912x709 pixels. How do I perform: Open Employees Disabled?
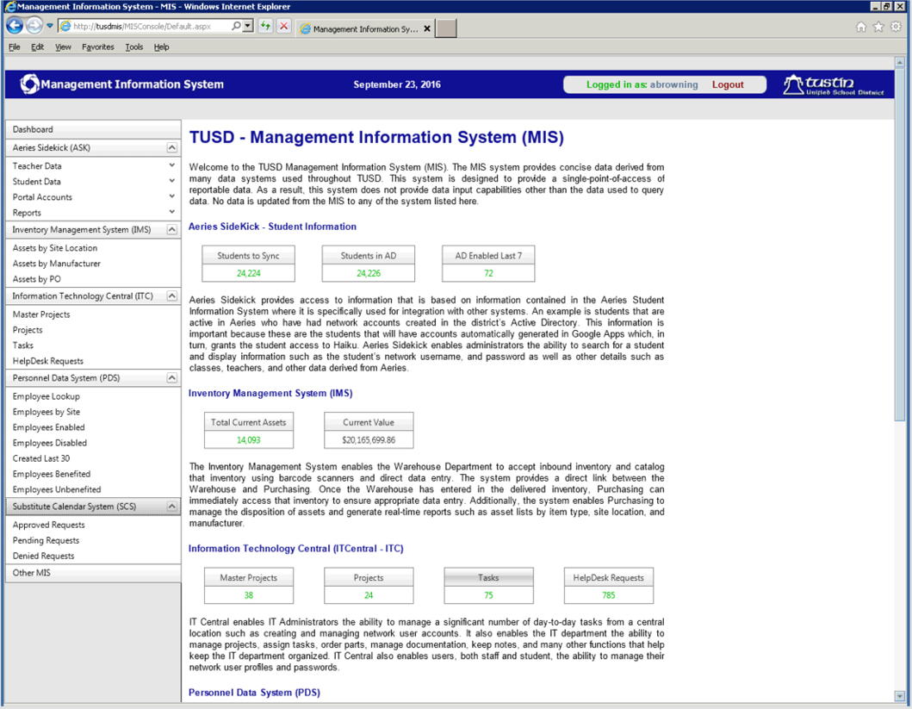[49, 443]
